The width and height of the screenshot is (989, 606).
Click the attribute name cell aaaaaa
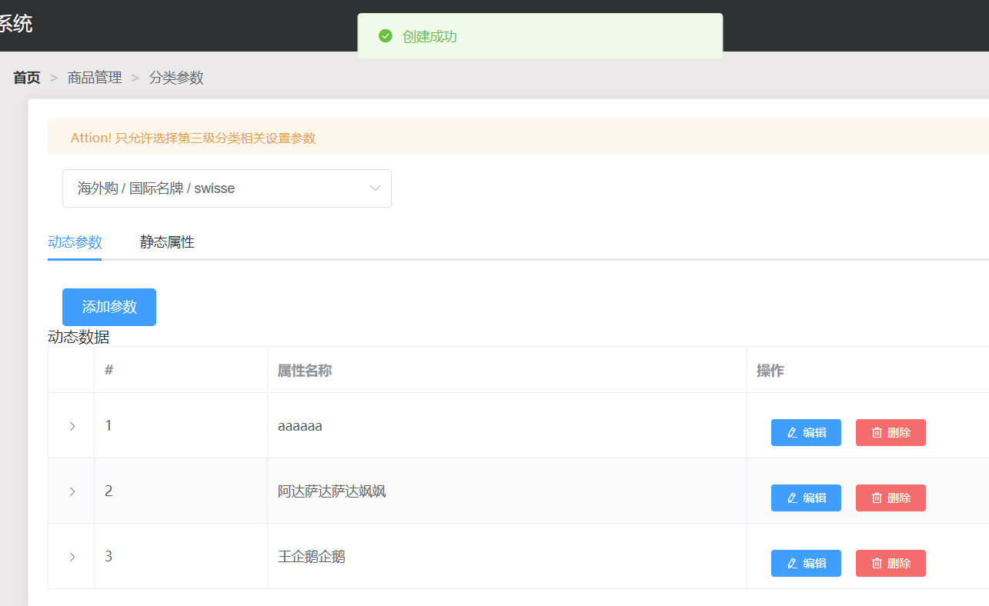299,425
